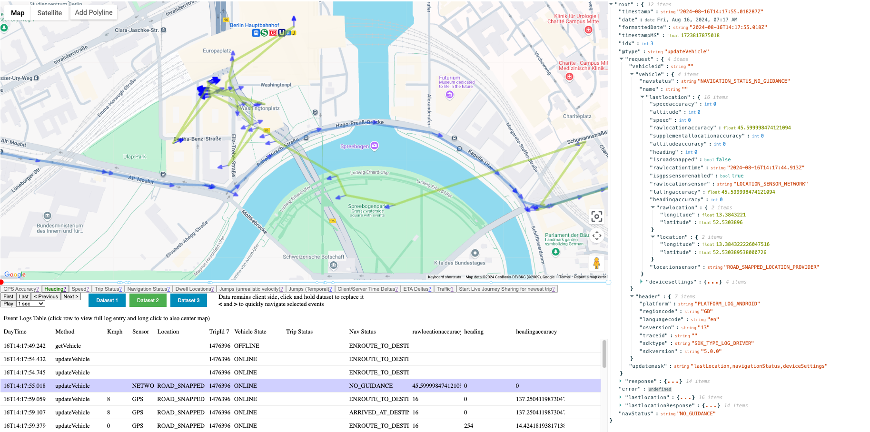
Task: Click the bus stop icon near Washingtonplatz
Action: 315,112
